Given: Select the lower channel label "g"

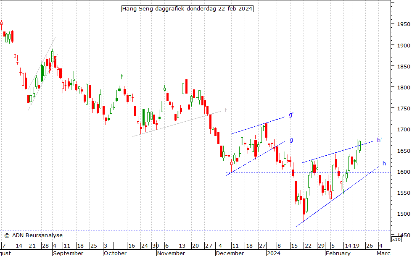Looking at the screenshot, I should [x=291, y=140].
